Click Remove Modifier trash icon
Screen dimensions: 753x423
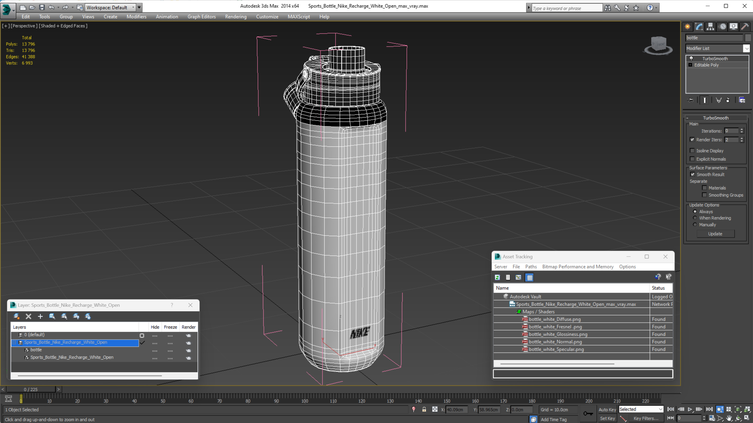[x=728, y=100]
